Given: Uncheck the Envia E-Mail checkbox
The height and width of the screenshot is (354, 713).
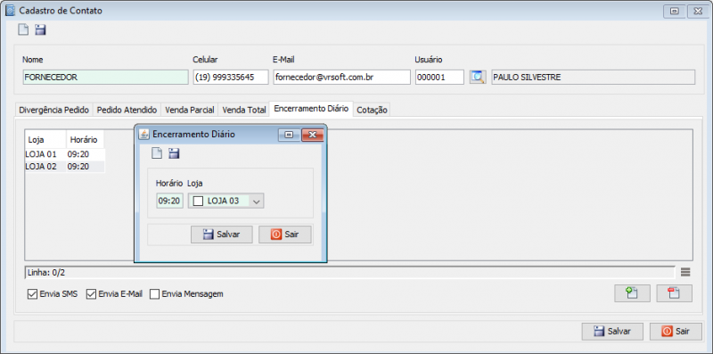Looking at the screenshot, I should [91, 294].
